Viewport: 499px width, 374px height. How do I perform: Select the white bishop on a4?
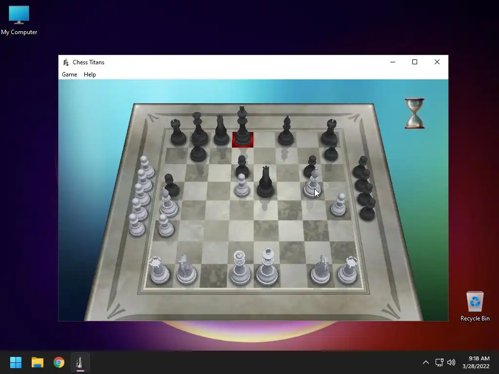(x=168, y=203)
